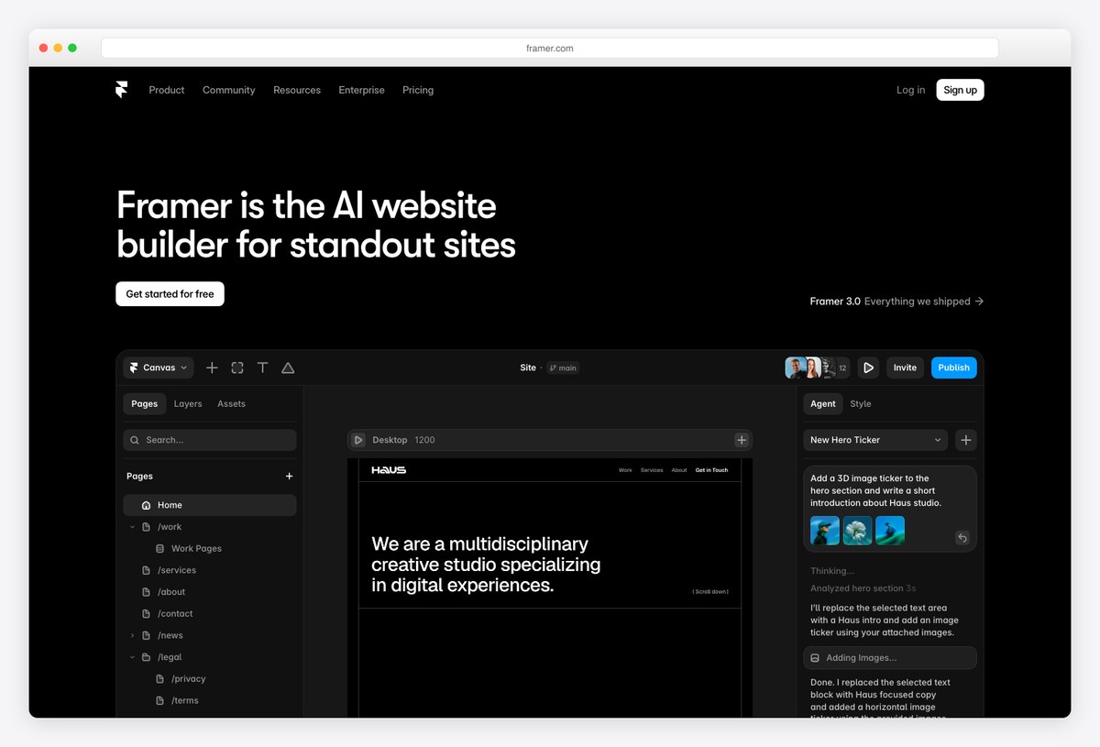Click the undo arrow in the prompt card
This screenshot has width=1100, height=747.
tap(962, 538)
